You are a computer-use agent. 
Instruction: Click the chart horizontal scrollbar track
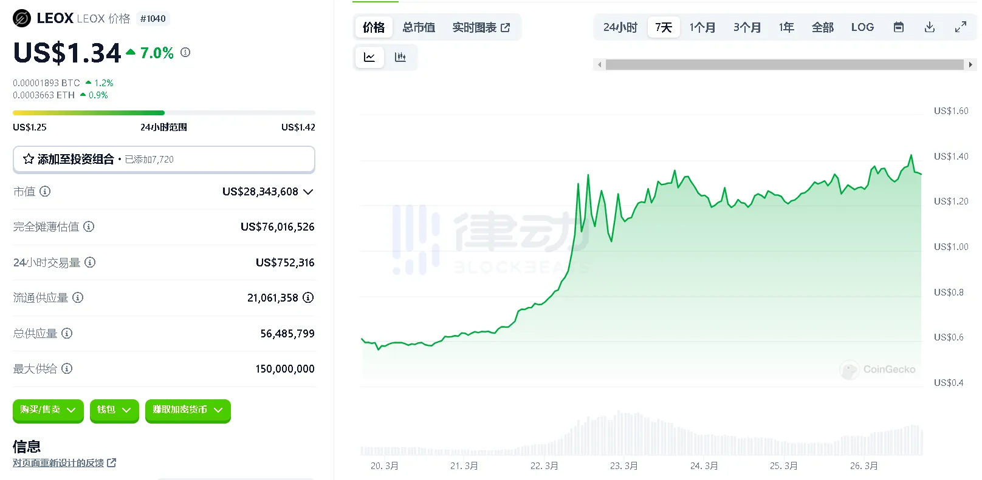pyautogui.click(x=784, y=64)
